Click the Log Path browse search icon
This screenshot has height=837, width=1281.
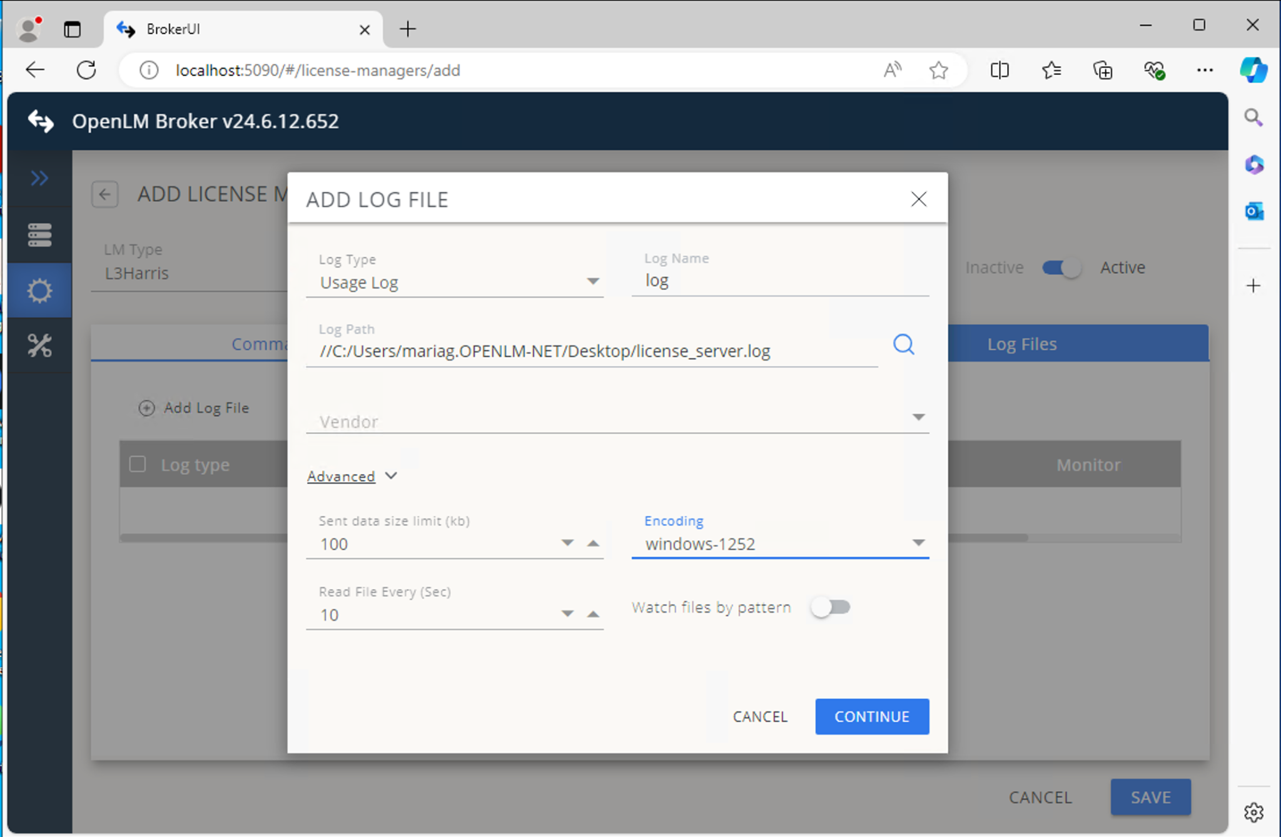(903, 344)
